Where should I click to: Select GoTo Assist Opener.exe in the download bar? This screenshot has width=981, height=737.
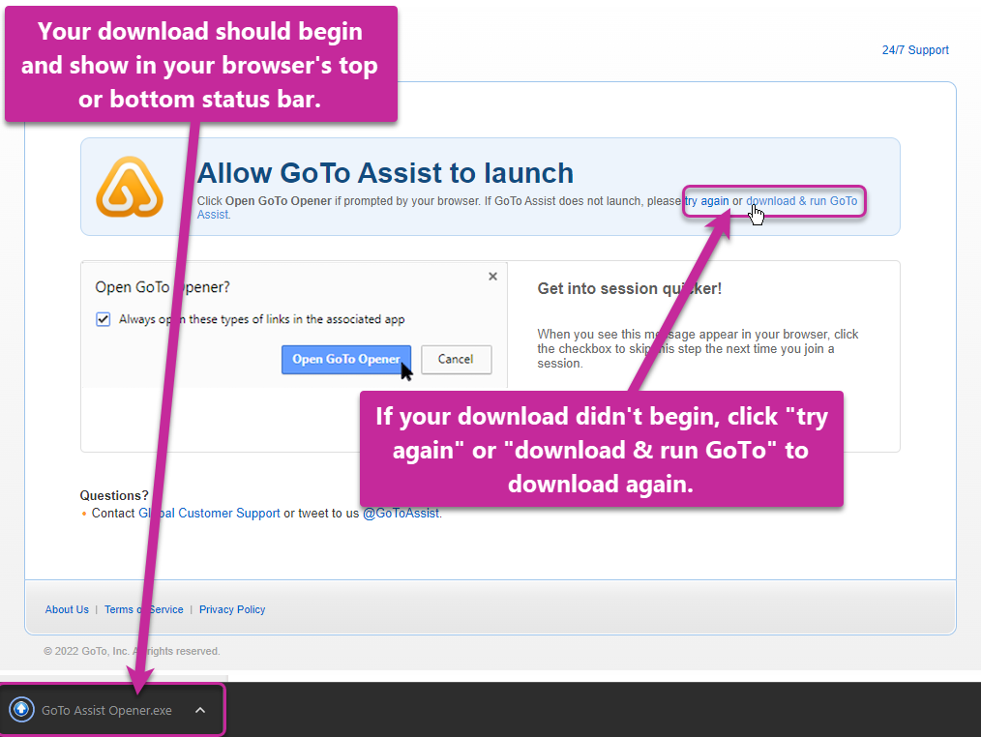pos(106,709)
